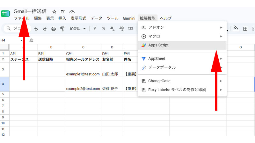The width and height of the screenshot is (255, 143).
Task: Apply percent format
Action: (103, 29)
